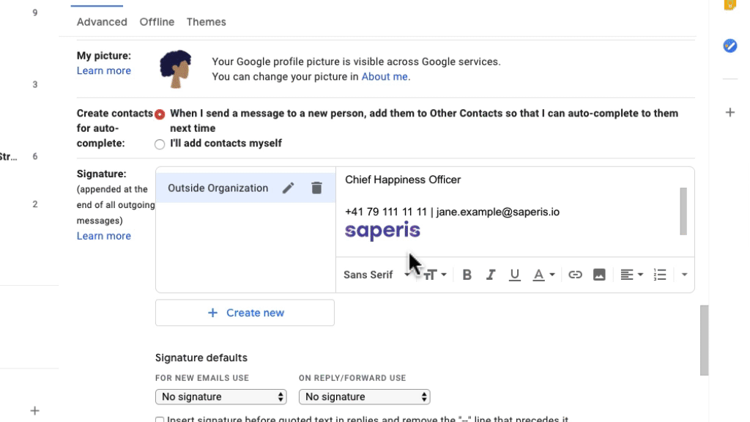Edit the Outside Organization signature name
The height and width of the screenshot is (422, 750).
coord(288,188)
